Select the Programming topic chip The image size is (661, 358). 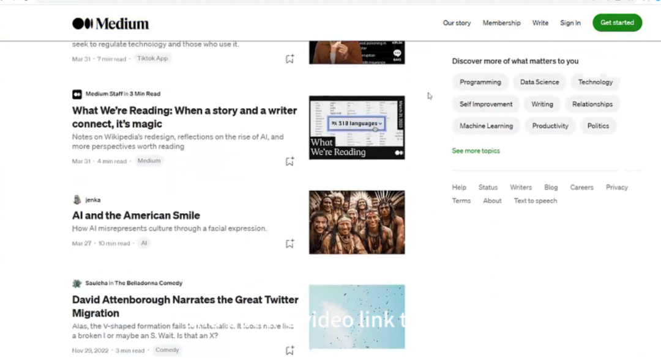480,82
